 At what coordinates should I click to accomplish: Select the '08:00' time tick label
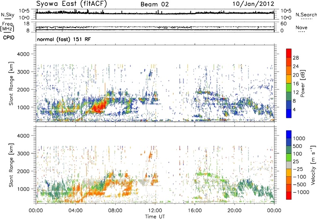pos(115,211)
